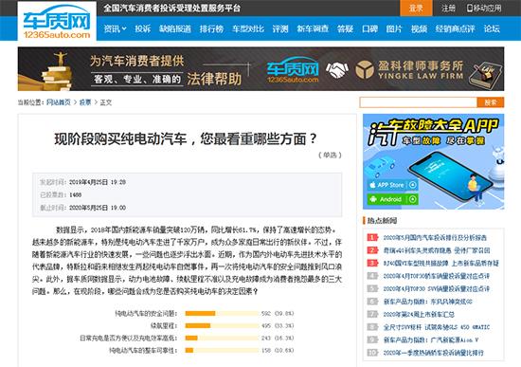Click the 续航里程 result bar
Viewport: 521px width, 367px height.
point(222,325)
